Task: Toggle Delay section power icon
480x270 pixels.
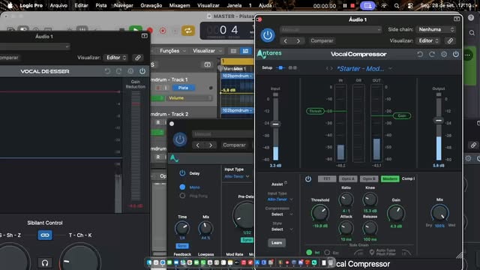Action: pos(182,173)
